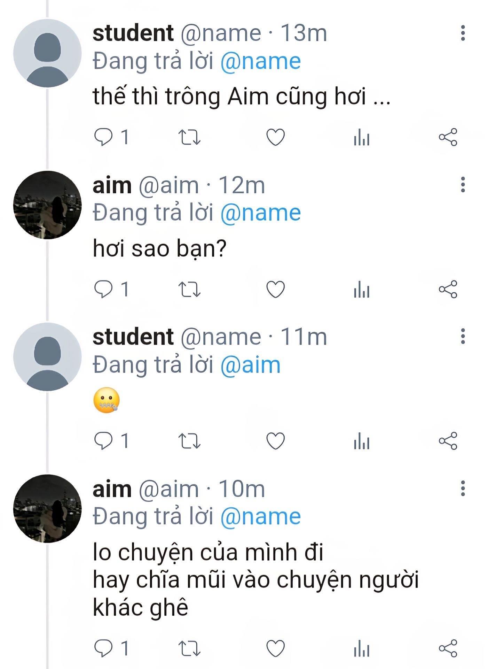Open comments on aim's 10m tweet
The image size is (487, 669).
(x=104, y=648)
